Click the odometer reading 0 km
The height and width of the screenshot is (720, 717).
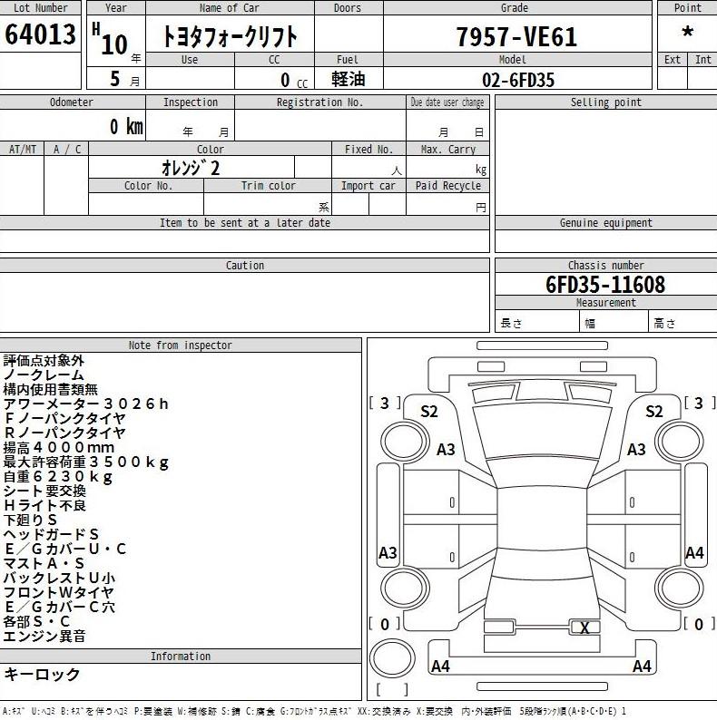[126, 126]
